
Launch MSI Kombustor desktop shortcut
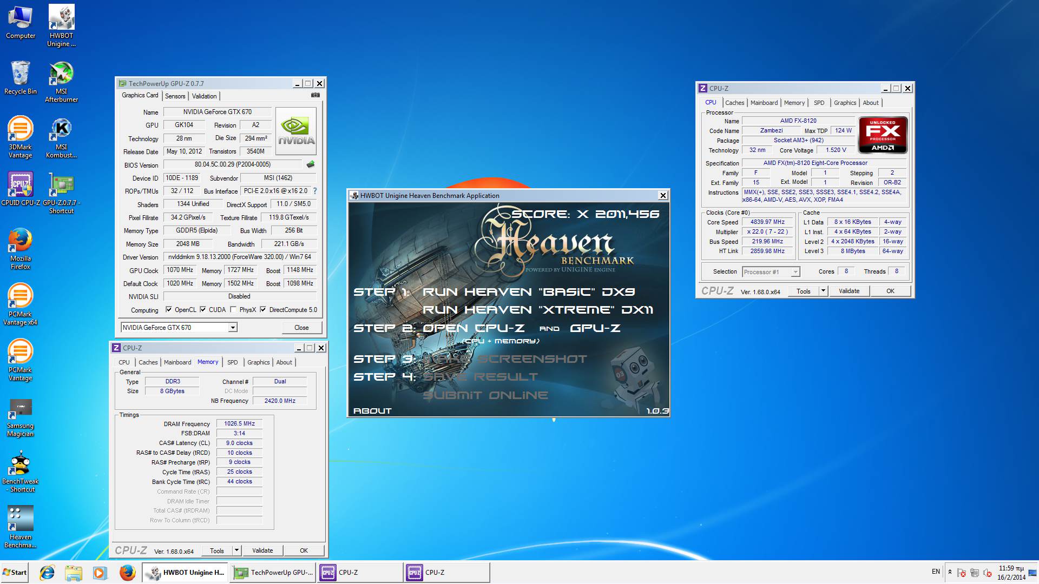[x=61, y=138]
